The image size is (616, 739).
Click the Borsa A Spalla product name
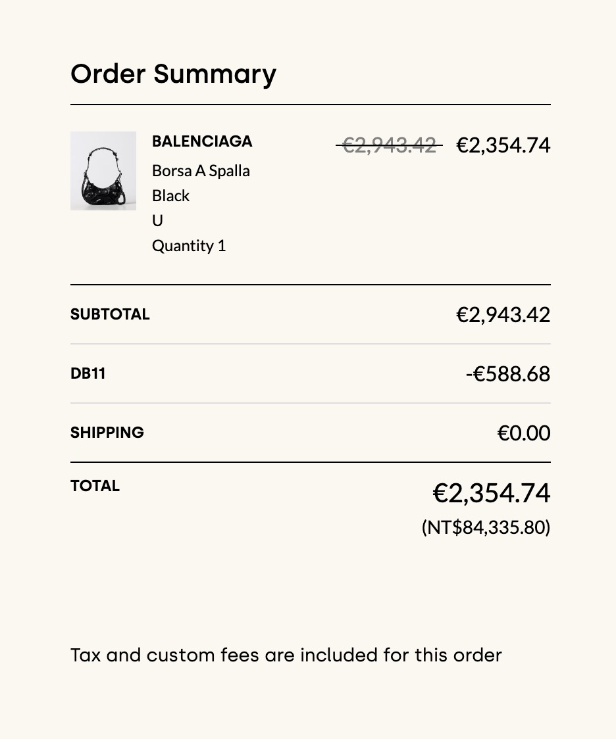pos(201,170)
